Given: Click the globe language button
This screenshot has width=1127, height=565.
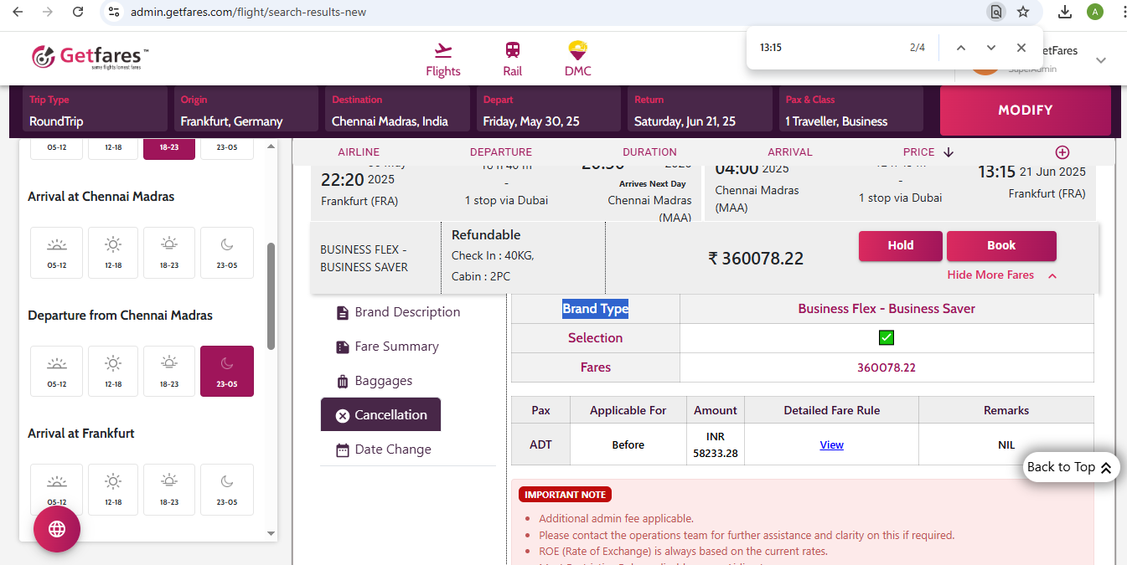Looking at the screenshot, I should 57,529.
